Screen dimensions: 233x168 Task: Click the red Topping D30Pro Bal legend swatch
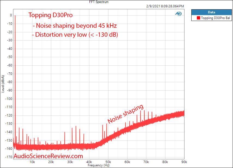coord(198,18)
